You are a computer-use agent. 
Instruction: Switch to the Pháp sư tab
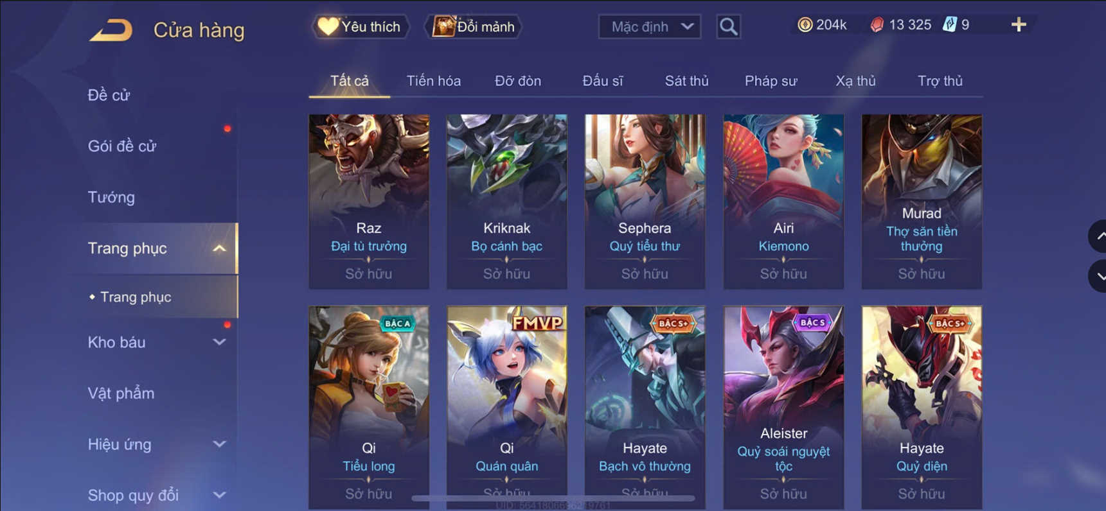(771, 81)
